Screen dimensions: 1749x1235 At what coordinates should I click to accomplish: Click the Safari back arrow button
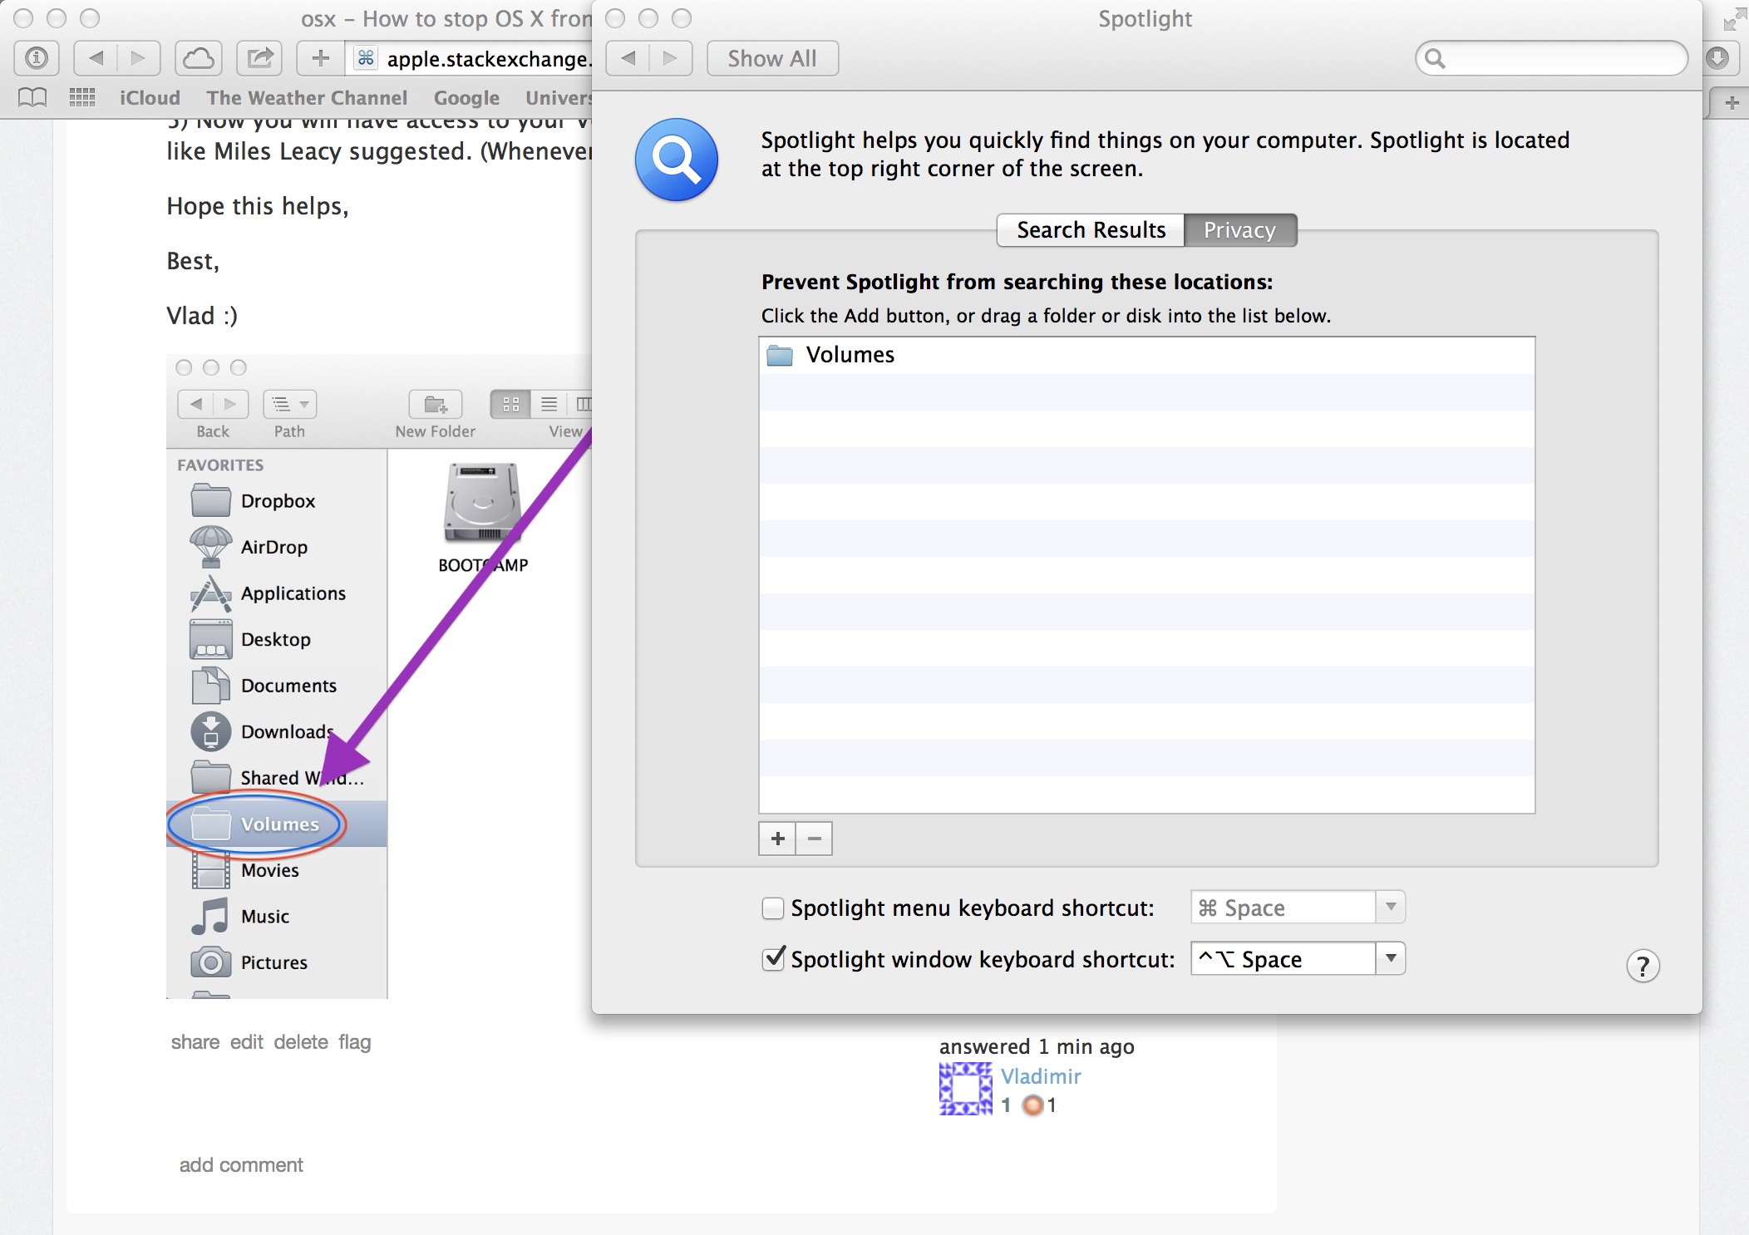(96, 58)
